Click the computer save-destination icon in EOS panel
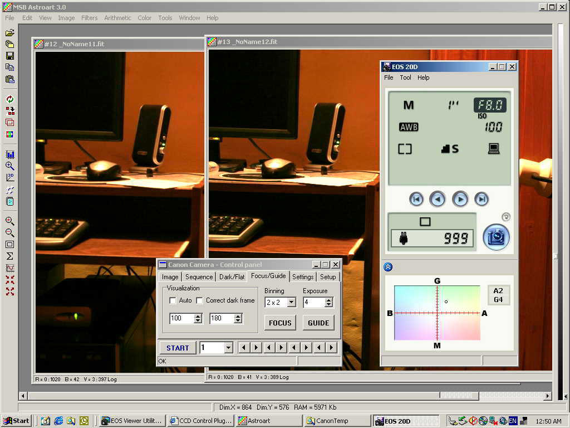The width and height of the screenshot is (570, 428). coord(493,148)
